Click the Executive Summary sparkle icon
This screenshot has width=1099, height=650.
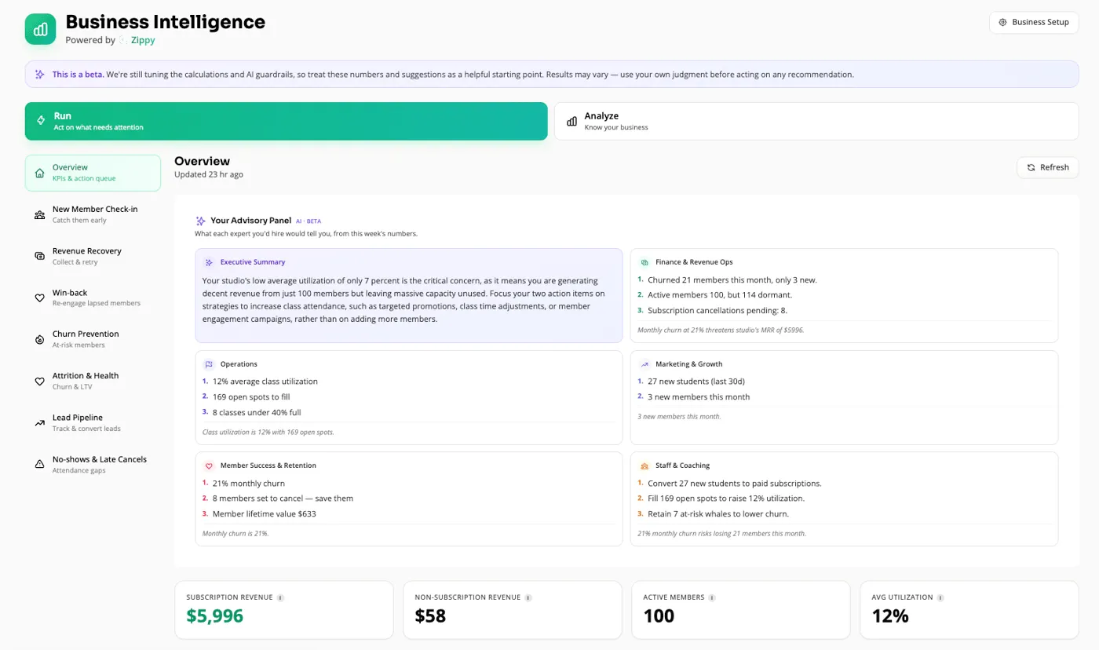click(209, 262)
